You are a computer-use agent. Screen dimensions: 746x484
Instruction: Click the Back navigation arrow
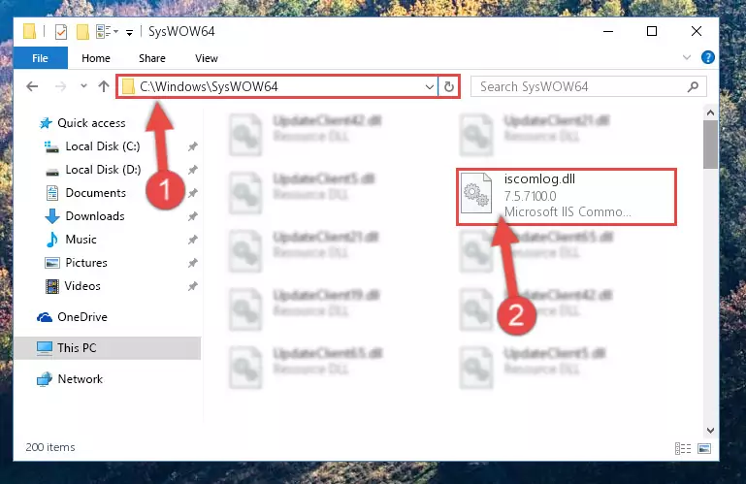[32, 86]
